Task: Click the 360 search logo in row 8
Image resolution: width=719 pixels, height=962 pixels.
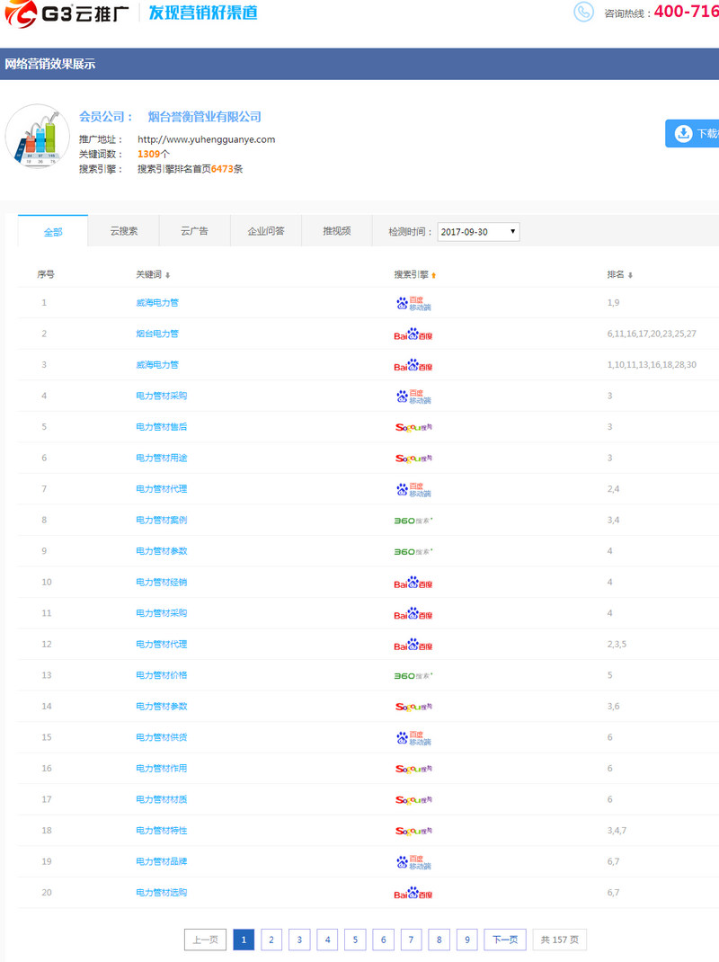Action: [413, 521]
